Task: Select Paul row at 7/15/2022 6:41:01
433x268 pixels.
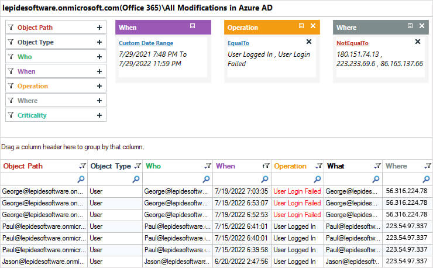Action: (x=216, y=226)
